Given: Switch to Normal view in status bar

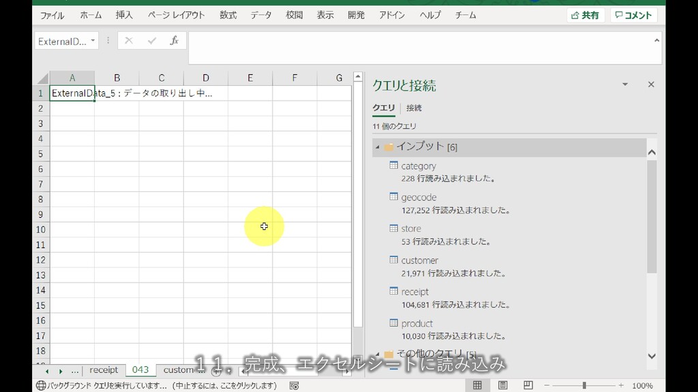Looking at the screenshot, I should coord(477,385).
